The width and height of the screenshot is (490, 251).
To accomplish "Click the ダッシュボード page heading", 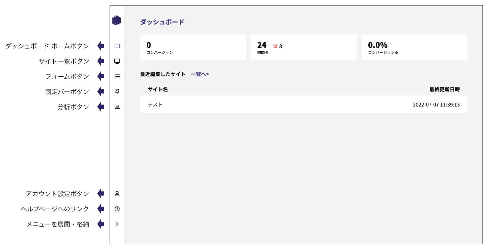I will [162, 21].
